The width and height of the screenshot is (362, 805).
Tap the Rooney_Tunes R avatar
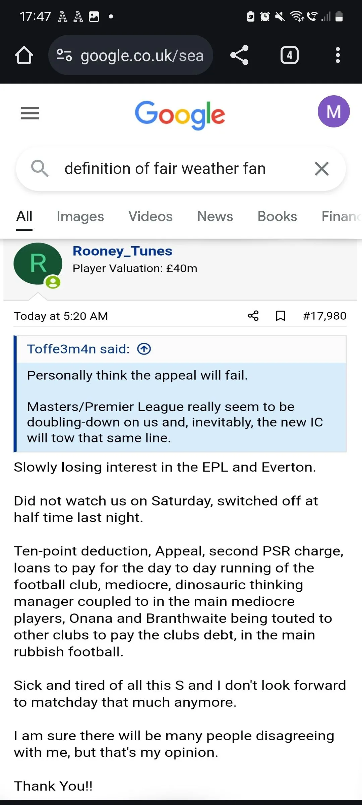pos(38,264)
